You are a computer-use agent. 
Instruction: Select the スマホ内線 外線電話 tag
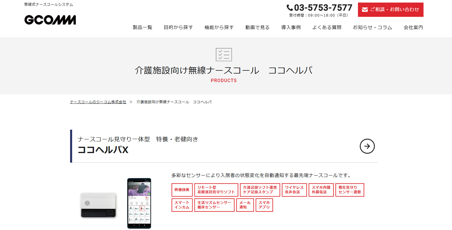(x=321, y=190)
